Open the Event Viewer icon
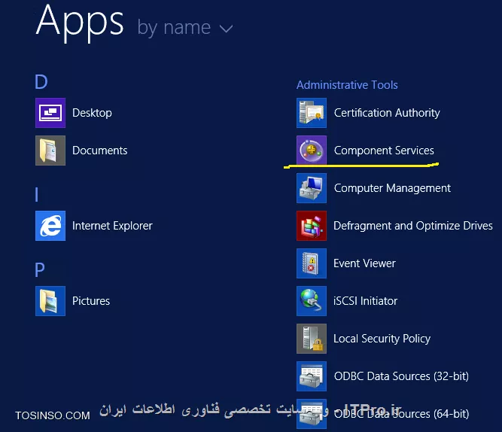The height and width of the screenshot is (432, 502). click(312, 263)
